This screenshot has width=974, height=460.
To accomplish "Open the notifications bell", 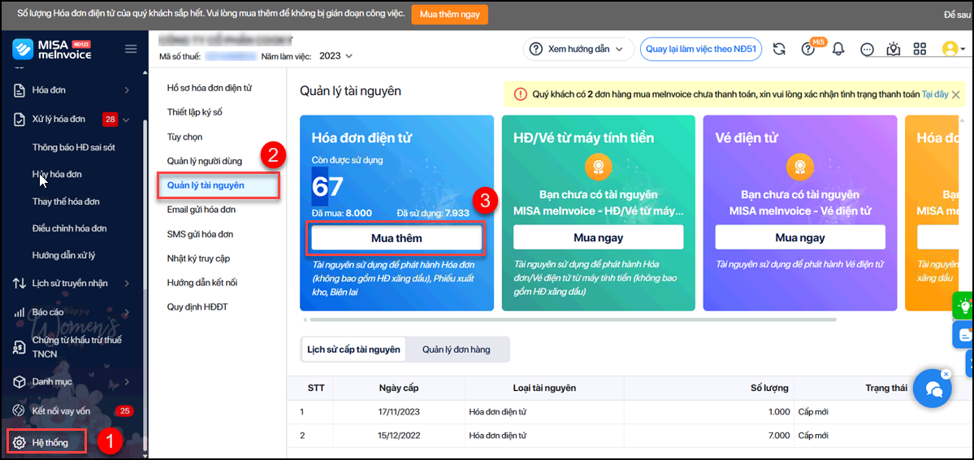I will (x=838, y=49).
